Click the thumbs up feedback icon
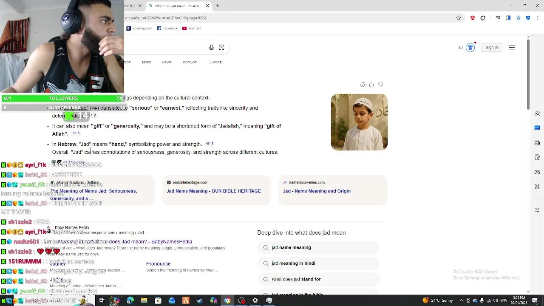544x306 pixels. point(371,85)
